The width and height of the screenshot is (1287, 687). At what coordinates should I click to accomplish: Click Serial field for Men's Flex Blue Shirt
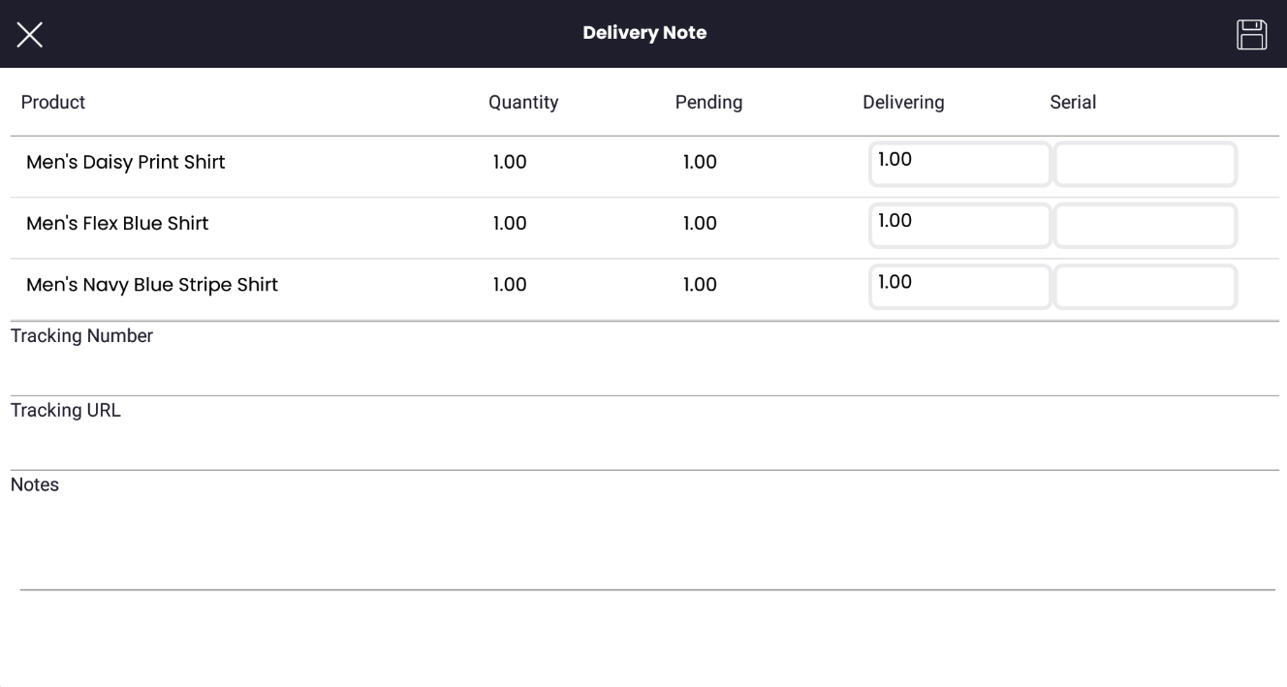pyautogui.click(x=1145, y=225)
